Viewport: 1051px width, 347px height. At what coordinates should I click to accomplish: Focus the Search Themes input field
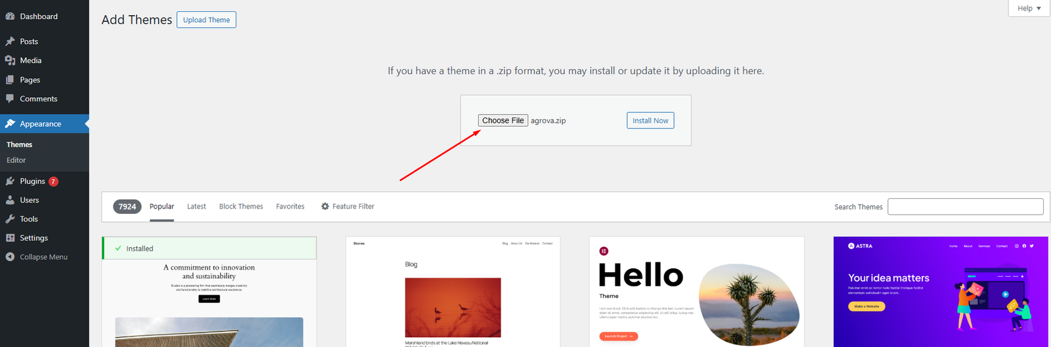coord(965,207)
